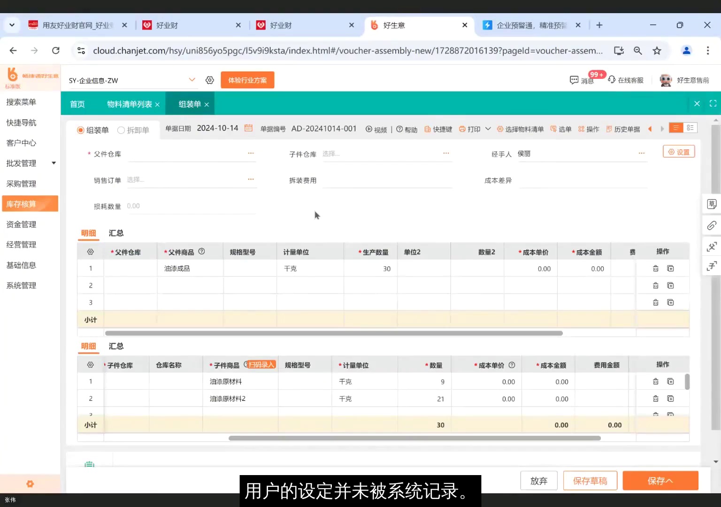Screen dimensions: 721x507
Task: Click the paperclip attachment icon on the right
Action: click(x=711, y=225)
